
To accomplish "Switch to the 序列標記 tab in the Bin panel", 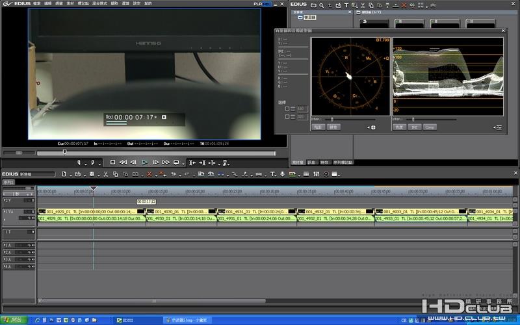I will point(343,162).
